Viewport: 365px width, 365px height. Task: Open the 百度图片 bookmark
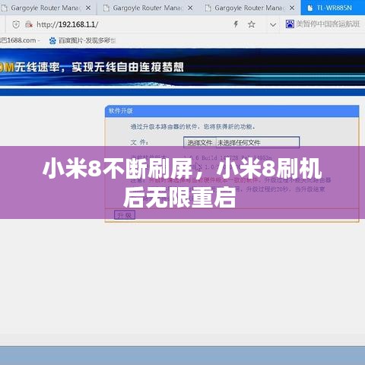tap(82, 40)
